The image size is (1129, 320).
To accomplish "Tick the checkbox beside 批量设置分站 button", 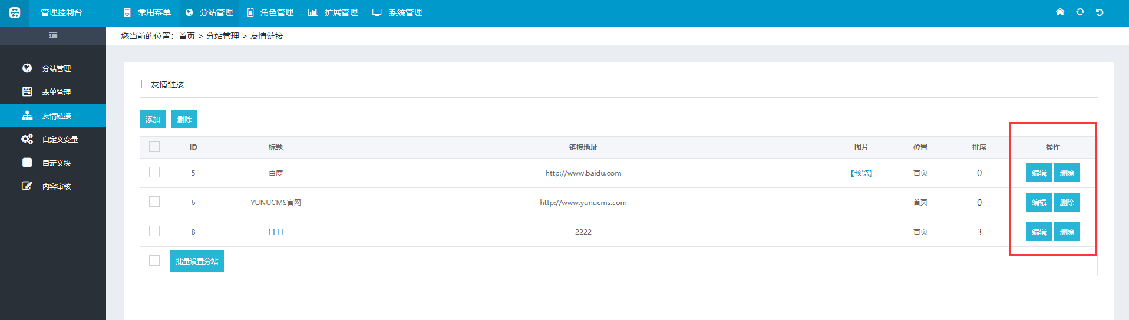I will pyautogui.click(x=154, y=260).
